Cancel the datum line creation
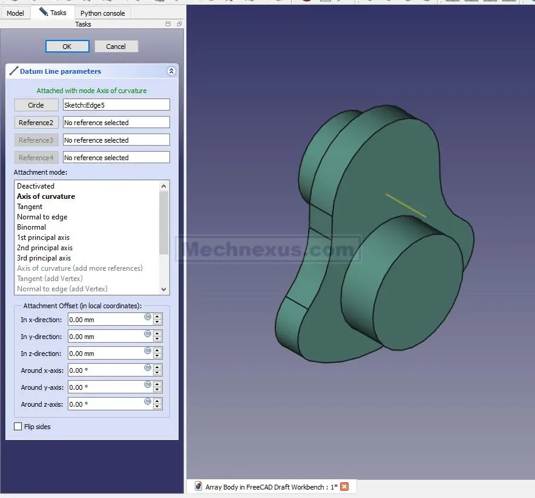Screen dimensions: 535x498 pyautogui.click(x=116, y=47)
